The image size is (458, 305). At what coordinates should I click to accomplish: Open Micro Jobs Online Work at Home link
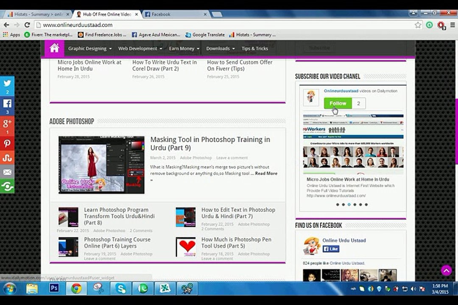coord(89,65)
